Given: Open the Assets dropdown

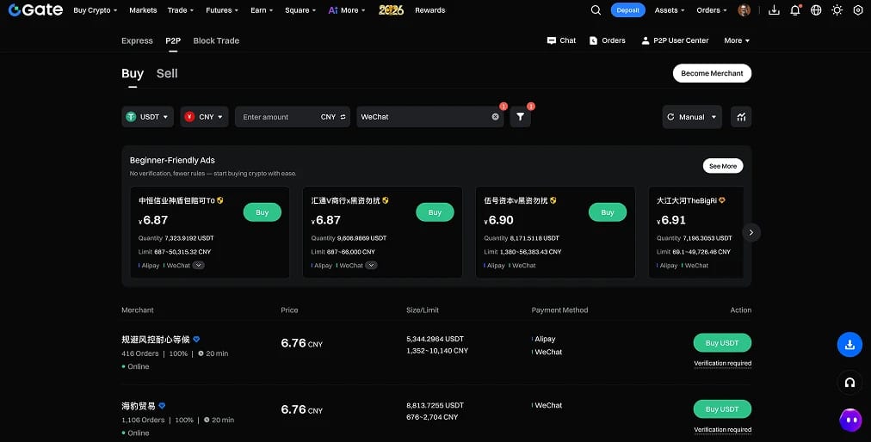Looking at the screenshot, I should pyautogui.click(x=670, y=10).
